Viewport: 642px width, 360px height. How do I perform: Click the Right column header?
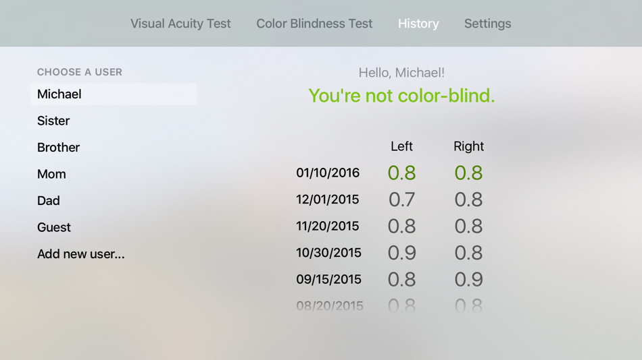pos(469,146)
